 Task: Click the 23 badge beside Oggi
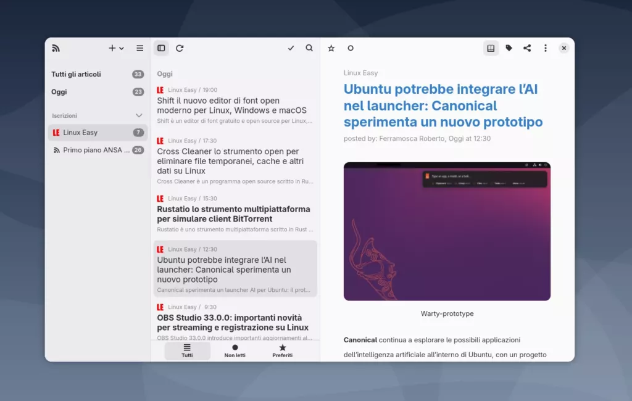[x=138, y=92]
